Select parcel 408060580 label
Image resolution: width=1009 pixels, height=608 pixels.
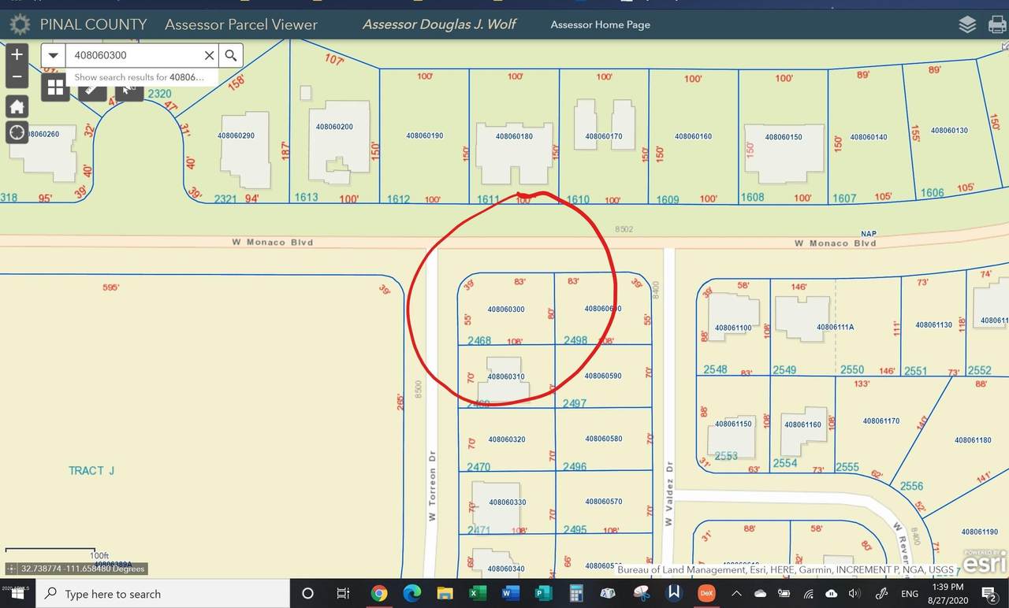click(x=603, y=439)
